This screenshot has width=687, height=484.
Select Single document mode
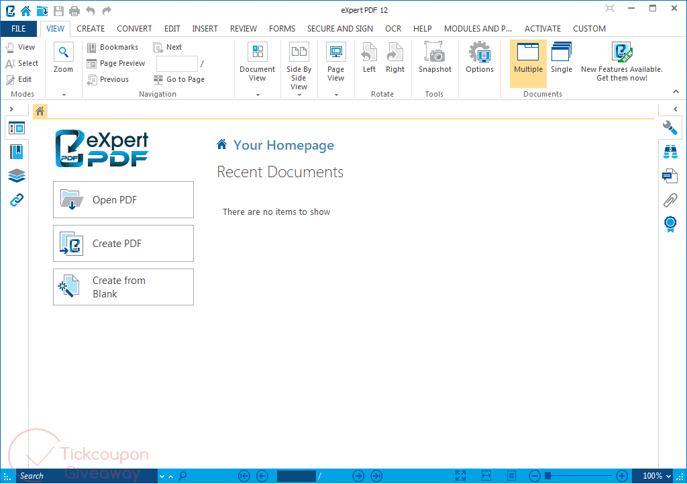(562, 58)
